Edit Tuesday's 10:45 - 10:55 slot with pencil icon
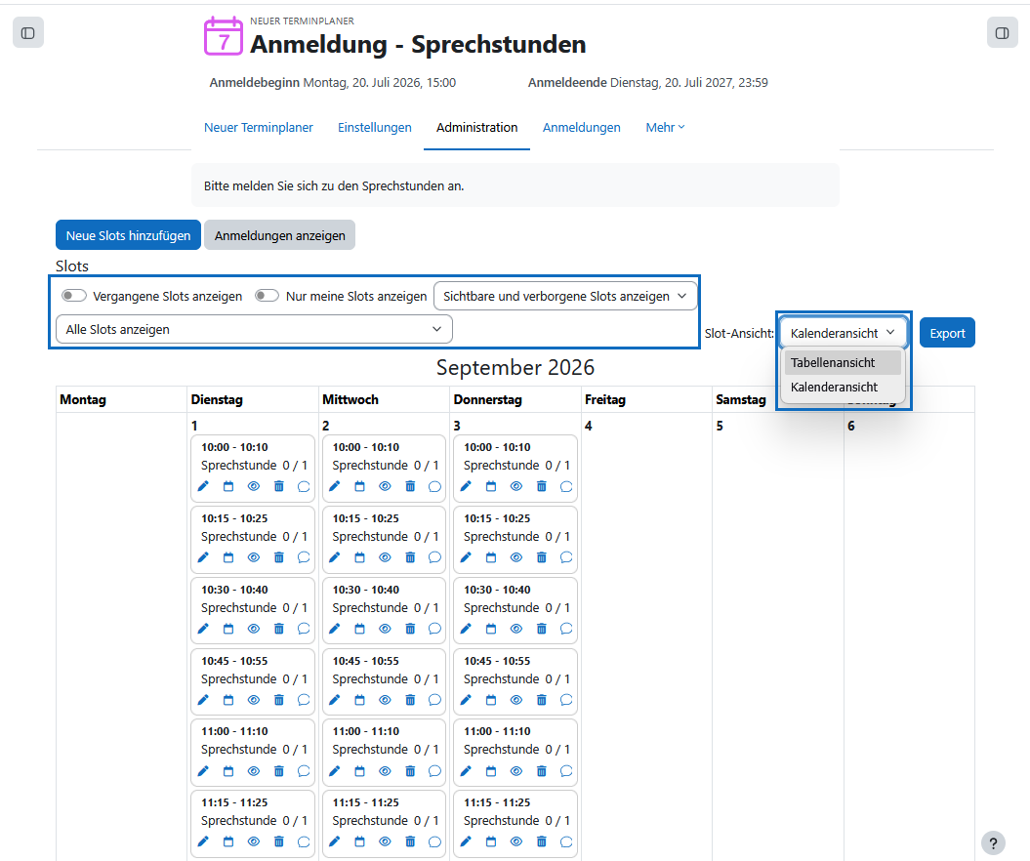Image resolution: width=1030 pixels, height=861 pixels. pos(203,699)
